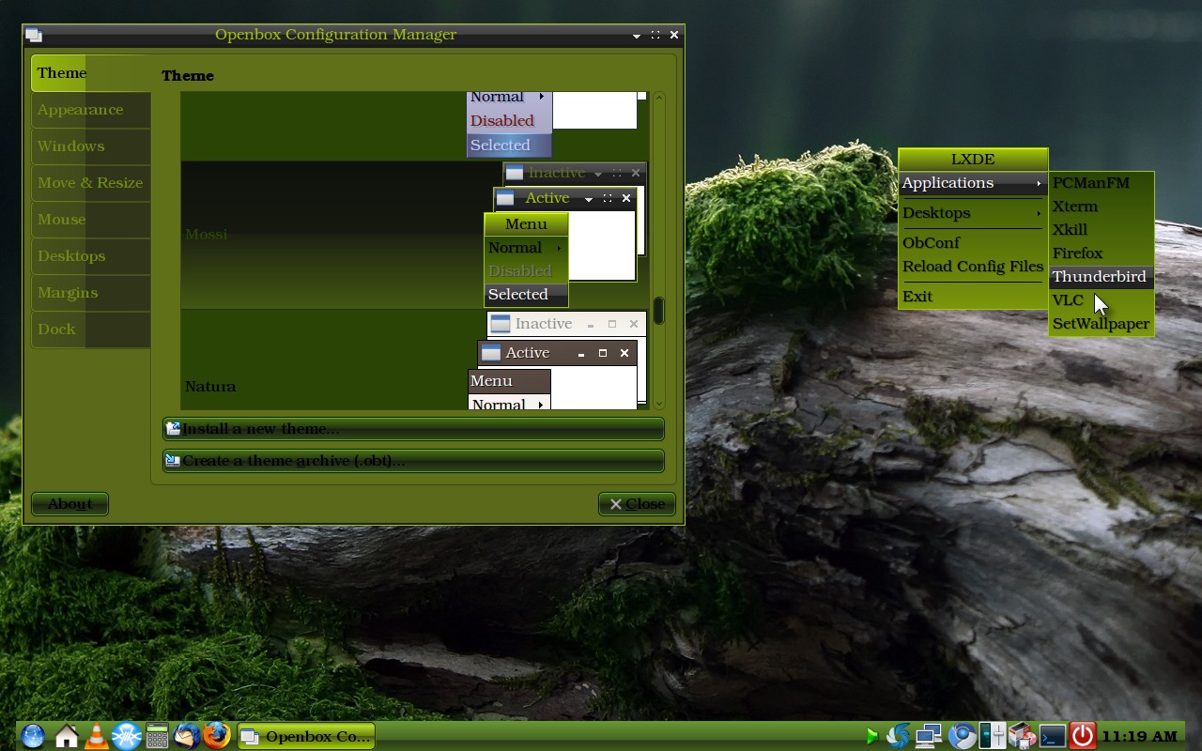Go to the Desktops tab
Viewport: 1202px width, 751px height.
(90, 256)
